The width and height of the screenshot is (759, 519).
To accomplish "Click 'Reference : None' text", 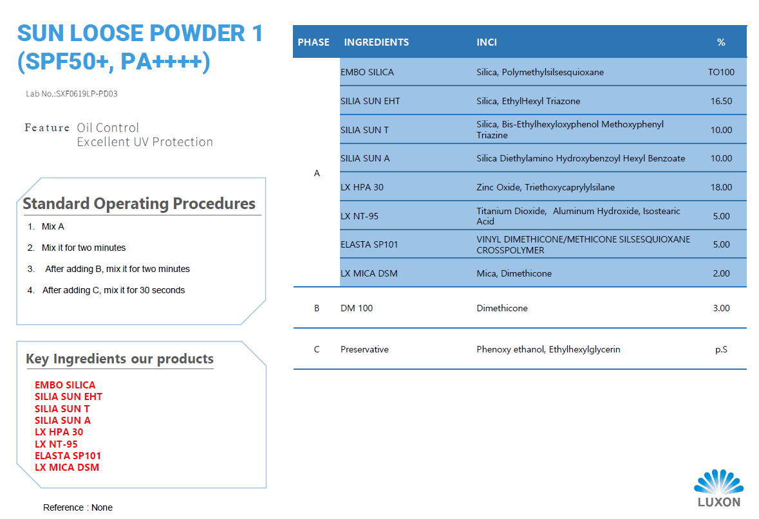I will [x=77, y=507].
